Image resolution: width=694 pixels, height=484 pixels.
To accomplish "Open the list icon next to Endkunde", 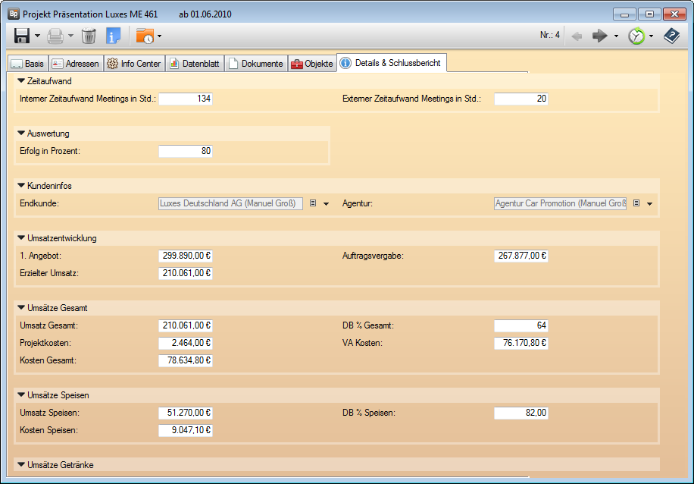I will (312, 203).
